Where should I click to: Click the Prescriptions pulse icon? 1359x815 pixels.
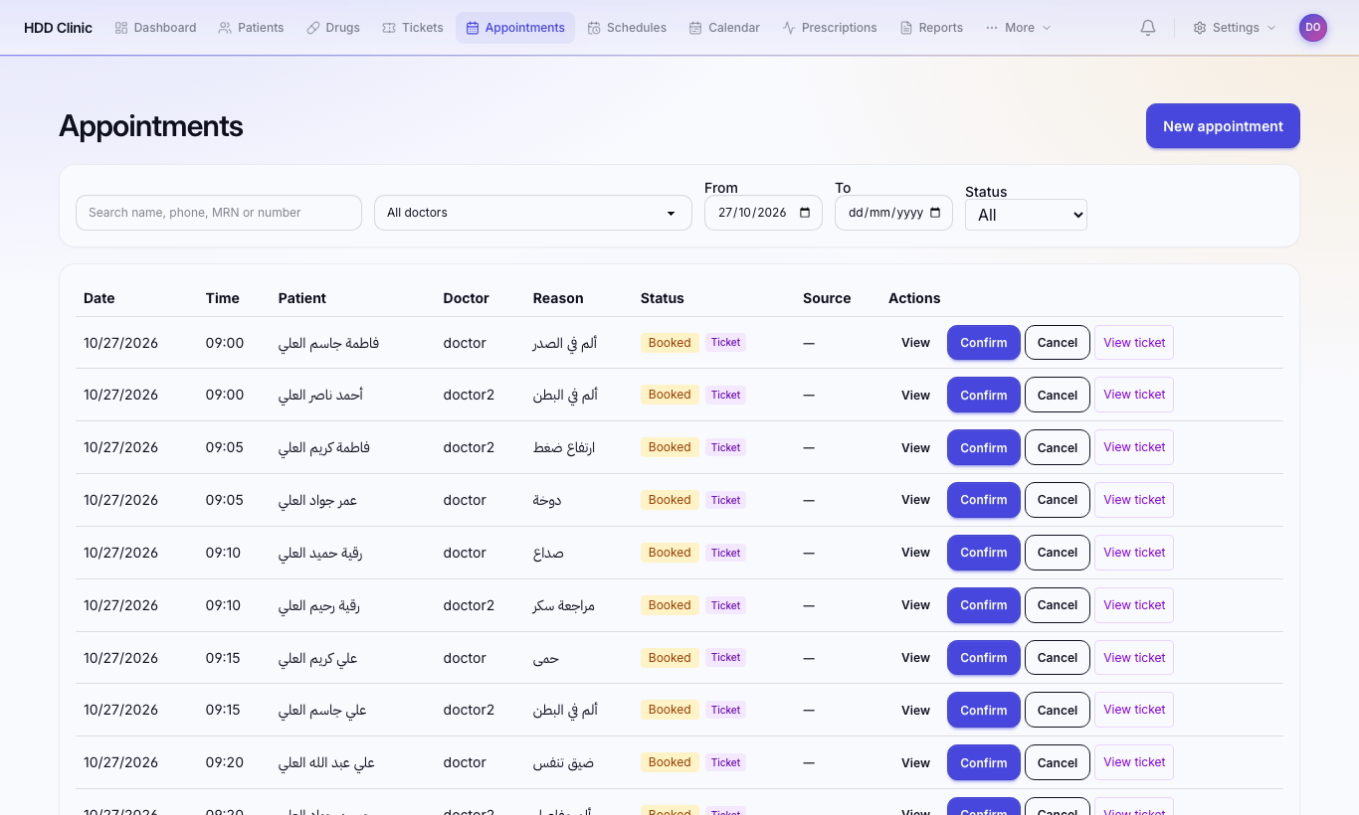point(789,28)
